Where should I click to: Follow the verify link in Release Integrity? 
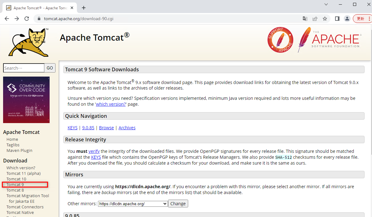point(94,151)
